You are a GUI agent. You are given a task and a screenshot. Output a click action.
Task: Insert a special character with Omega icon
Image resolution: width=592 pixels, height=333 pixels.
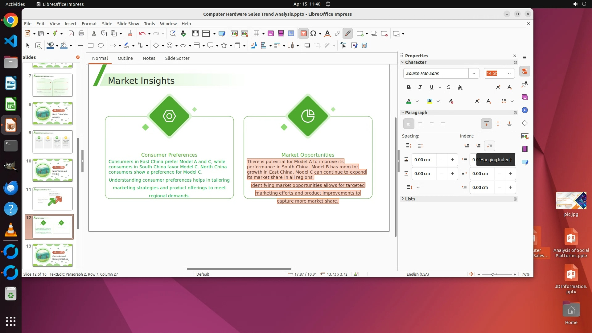point(313,33)
